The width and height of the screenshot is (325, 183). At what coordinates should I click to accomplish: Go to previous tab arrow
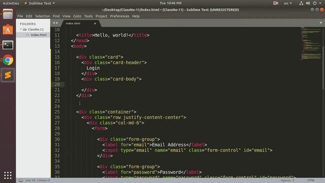[x=54, y=23]
